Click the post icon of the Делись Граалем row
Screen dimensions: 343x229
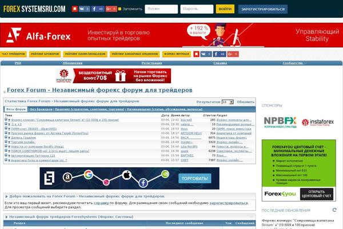(x=6, y=137)
